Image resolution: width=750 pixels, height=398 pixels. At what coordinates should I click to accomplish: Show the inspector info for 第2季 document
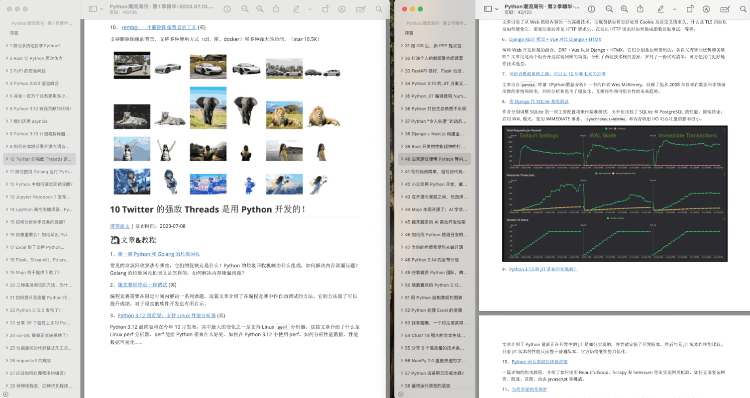[591, 9]
